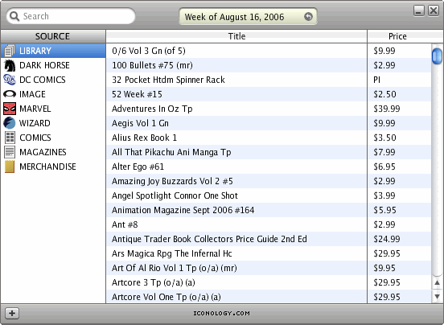Image resolution: width=444 pixels, height=325 pixels.
Task: Click the SOURCE column header
Action: [x=52, y=36]
